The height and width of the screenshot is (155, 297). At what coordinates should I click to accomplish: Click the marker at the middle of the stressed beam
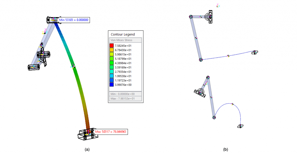tap(73, 66)
